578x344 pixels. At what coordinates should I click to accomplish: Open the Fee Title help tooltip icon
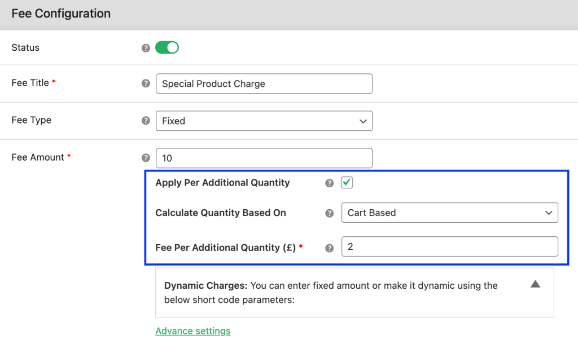pos(146,83)
